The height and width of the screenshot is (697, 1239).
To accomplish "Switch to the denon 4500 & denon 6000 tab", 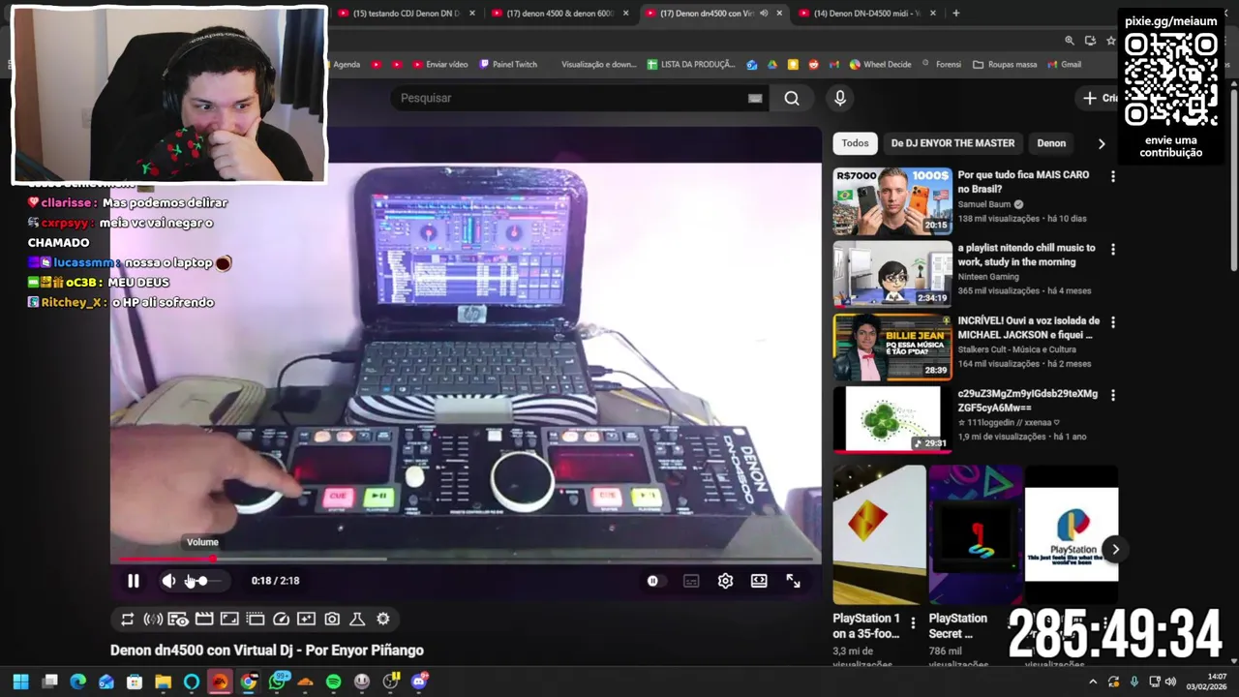I will click(560, 14).
